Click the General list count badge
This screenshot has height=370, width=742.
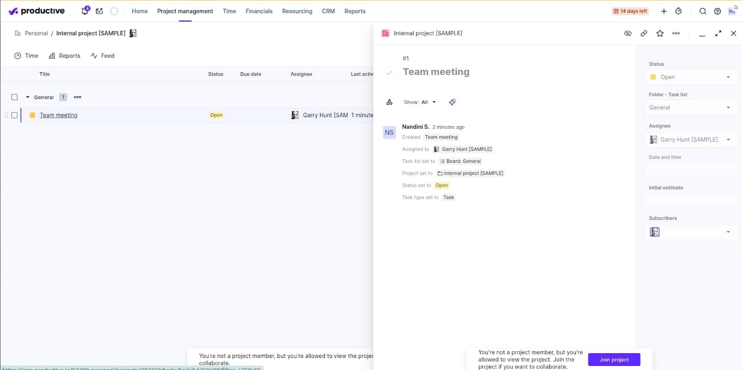point(63,97)
